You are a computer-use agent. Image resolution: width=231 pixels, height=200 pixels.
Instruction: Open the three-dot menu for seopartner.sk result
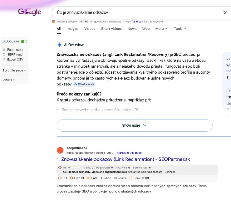coord(146,153)
